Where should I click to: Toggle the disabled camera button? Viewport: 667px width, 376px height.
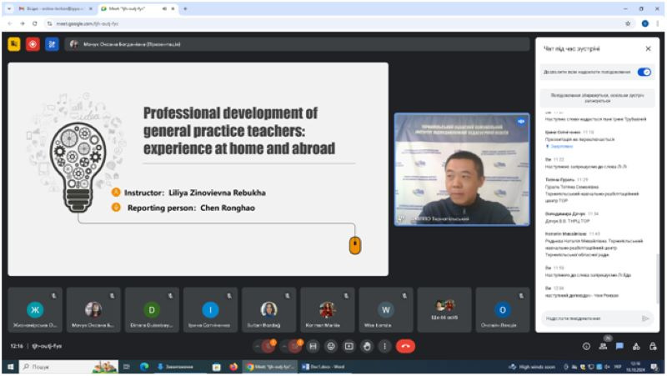click(294, 346)
